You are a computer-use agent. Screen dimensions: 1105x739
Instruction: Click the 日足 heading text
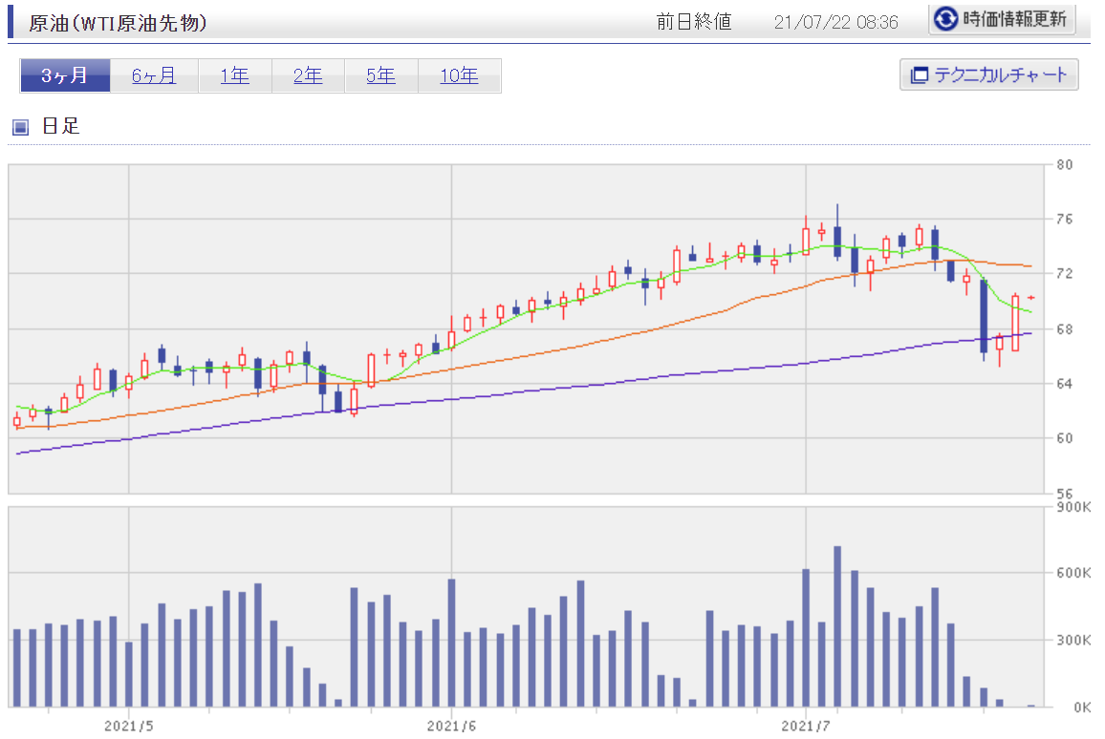click(x=60, y=126)
